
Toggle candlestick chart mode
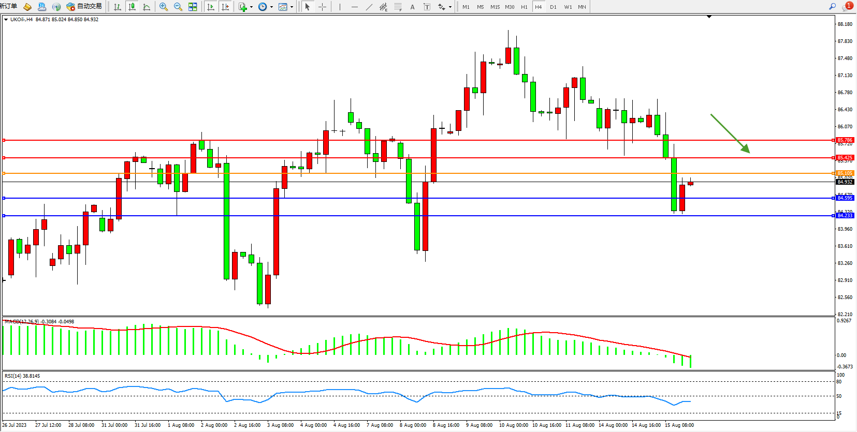132,7
